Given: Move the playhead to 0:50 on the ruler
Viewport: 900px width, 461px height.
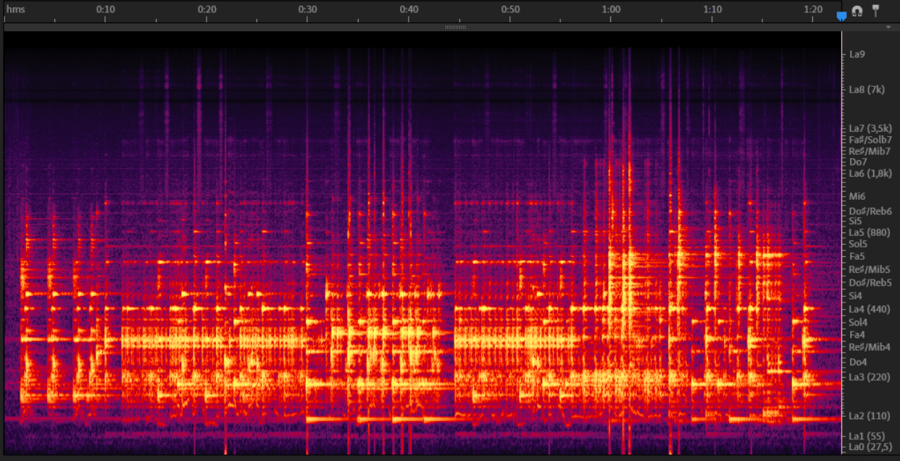Looking at the screenshot, I should (510, 10).
